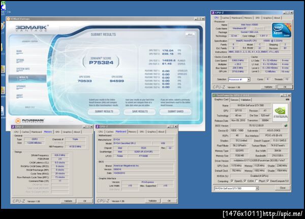This screenshot has width=305, height=219.
Task: Toggle the DirectCompute 5.0 checkbox
Action: click(268, 181)
